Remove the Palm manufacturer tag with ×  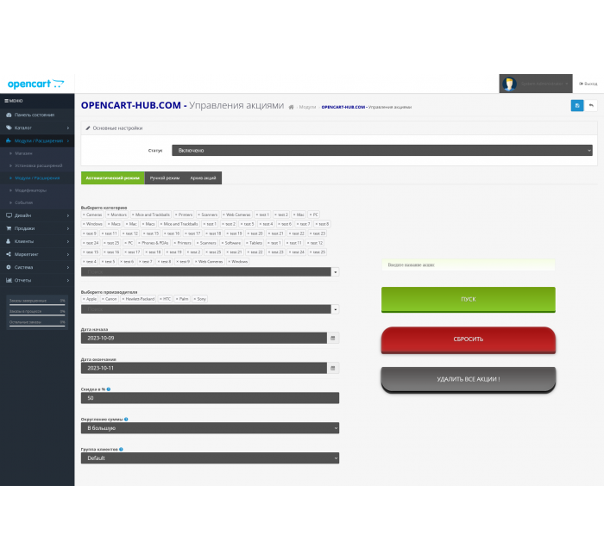coord(177,299)
